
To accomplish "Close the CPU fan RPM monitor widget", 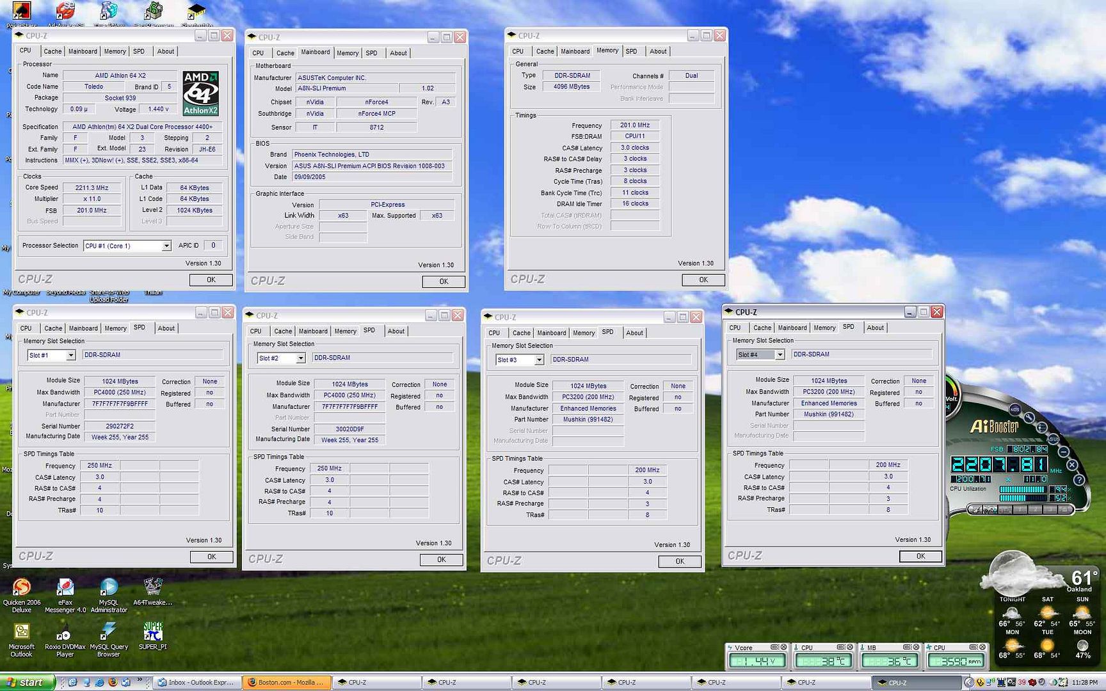I will click(x=982, y=647).
